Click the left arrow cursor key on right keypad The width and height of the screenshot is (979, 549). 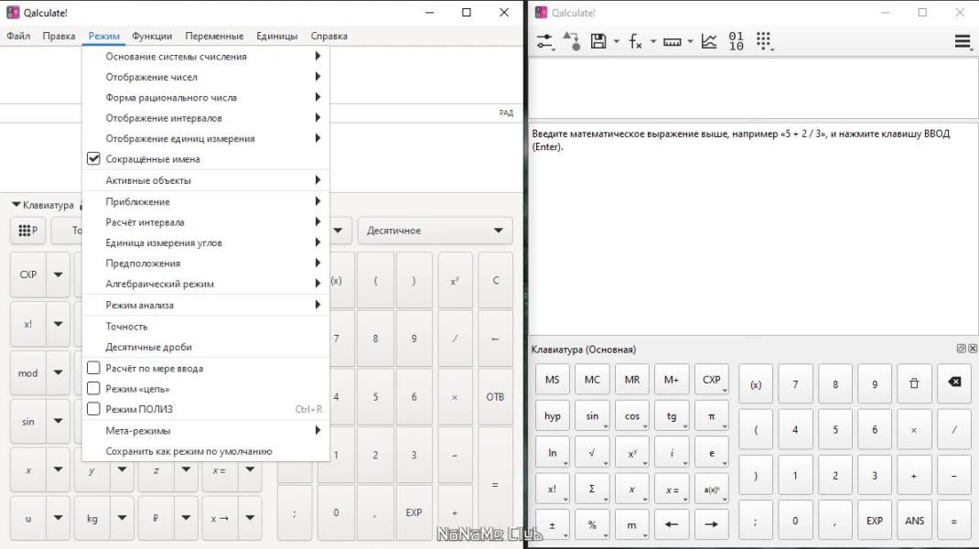tap(672, 524)
